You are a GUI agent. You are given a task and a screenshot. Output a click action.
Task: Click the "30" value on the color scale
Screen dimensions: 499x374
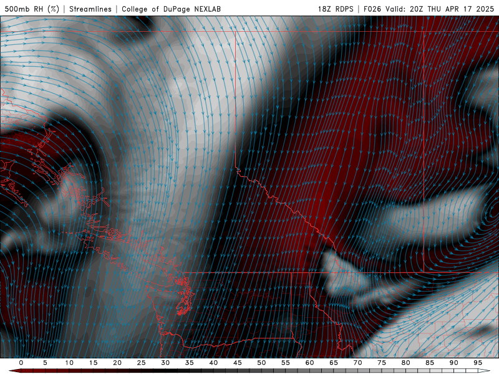coord(165,363)
